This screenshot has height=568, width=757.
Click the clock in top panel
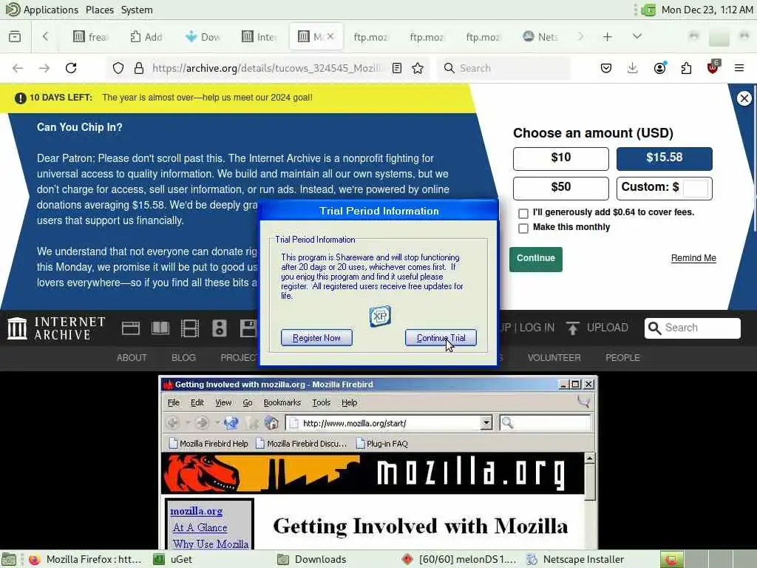point(707,10)
